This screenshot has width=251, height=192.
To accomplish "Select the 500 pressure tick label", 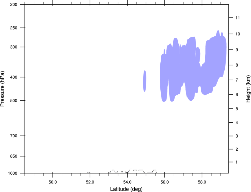I will coord(14,100).
